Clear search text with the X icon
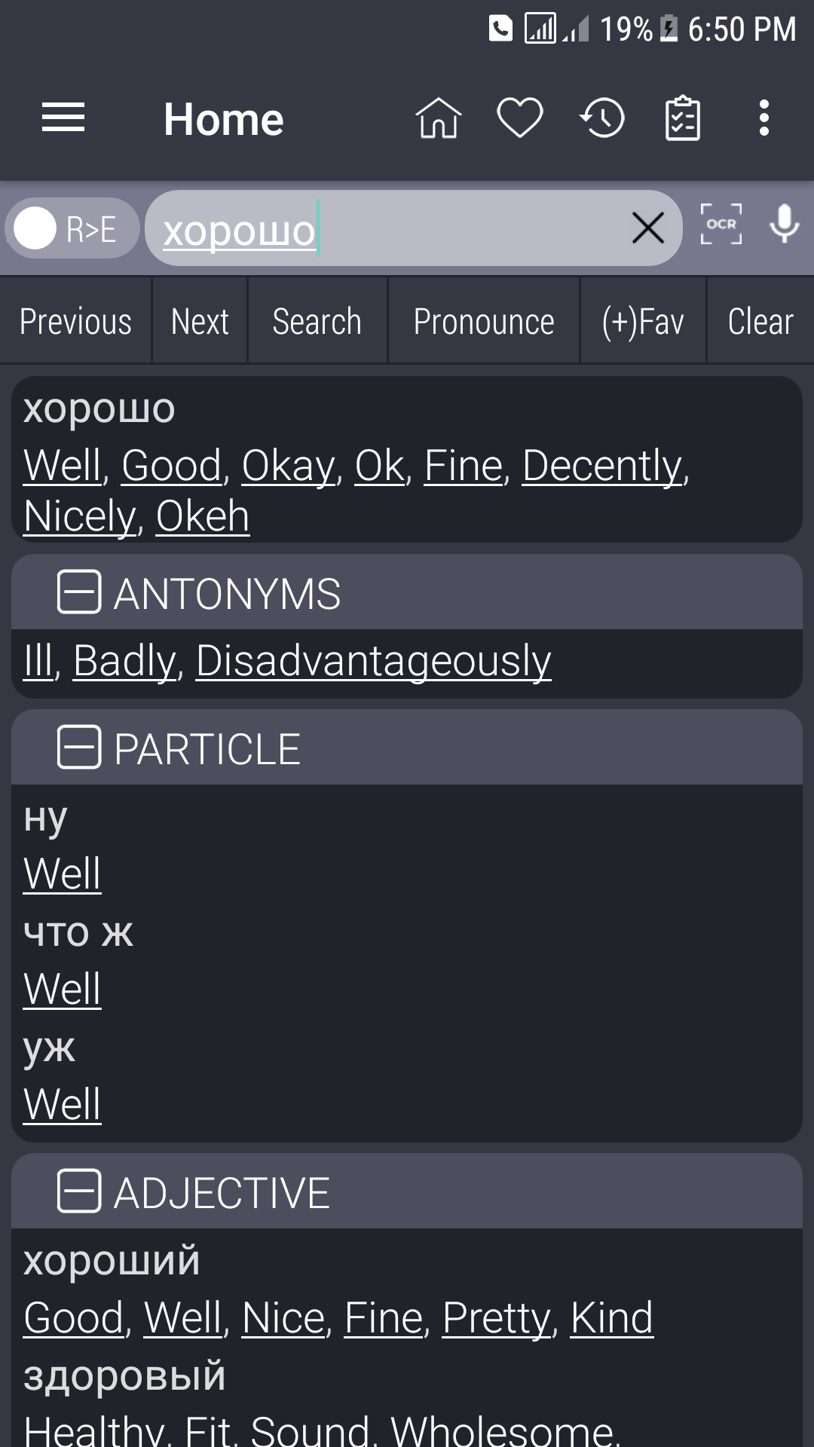This screenshot has height=1447, width=814. coord(648,228)
